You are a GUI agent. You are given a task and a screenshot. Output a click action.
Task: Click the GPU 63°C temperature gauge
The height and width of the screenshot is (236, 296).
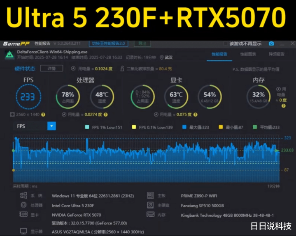pyautogui.click(x=176, y=97)
